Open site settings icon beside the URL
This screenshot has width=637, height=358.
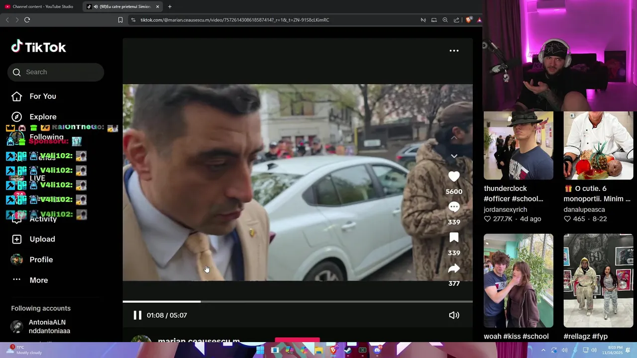click(x=133, y=20)
